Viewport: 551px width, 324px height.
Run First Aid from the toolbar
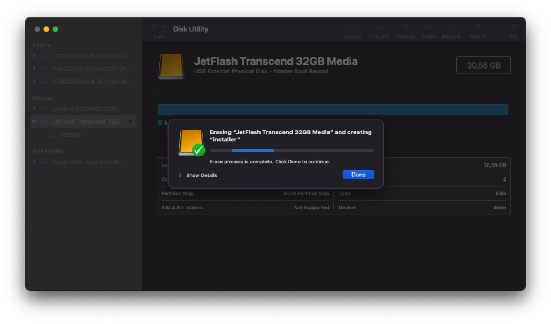[378, 27]
